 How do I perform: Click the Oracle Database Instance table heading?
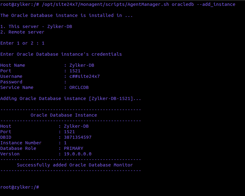64,115
